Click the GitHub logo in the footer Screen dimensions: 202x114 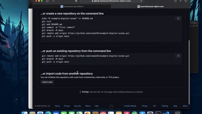(x=111, y=106)
